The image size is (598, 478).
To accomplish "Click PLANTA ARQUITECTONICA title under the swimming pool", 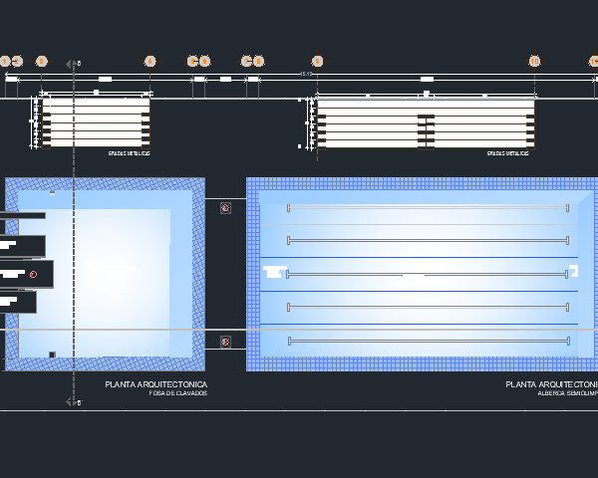I will click(552, 384).
